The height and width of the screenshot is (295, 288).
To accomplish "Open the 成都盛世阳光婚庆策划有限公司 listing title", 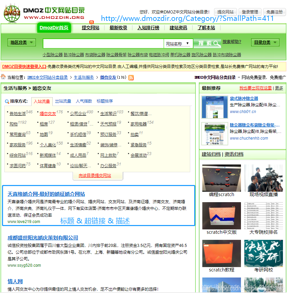I will point(43,238).
